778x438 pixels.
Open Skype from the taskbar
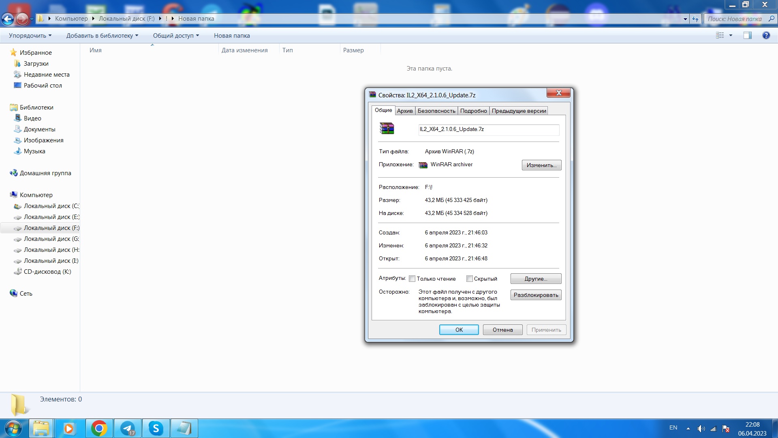coord(156,428)
